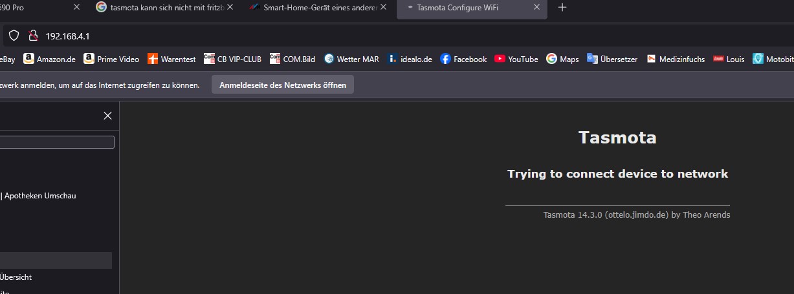Open the YouTube bookmark
Screen dimensions: 794x294
[516, 59]
